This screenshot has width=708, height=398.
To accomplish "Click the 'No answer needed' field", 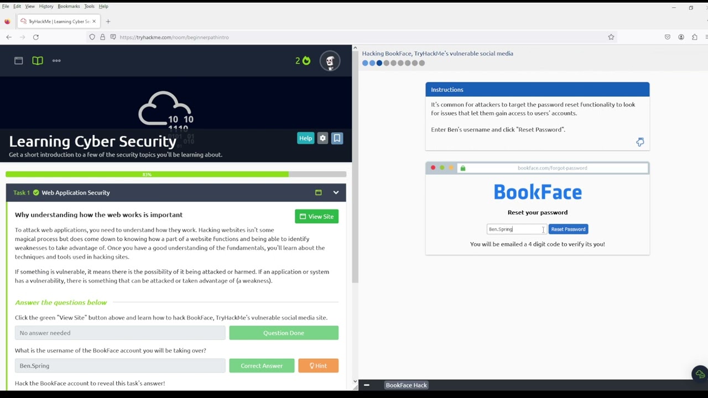I will point(120,333).
